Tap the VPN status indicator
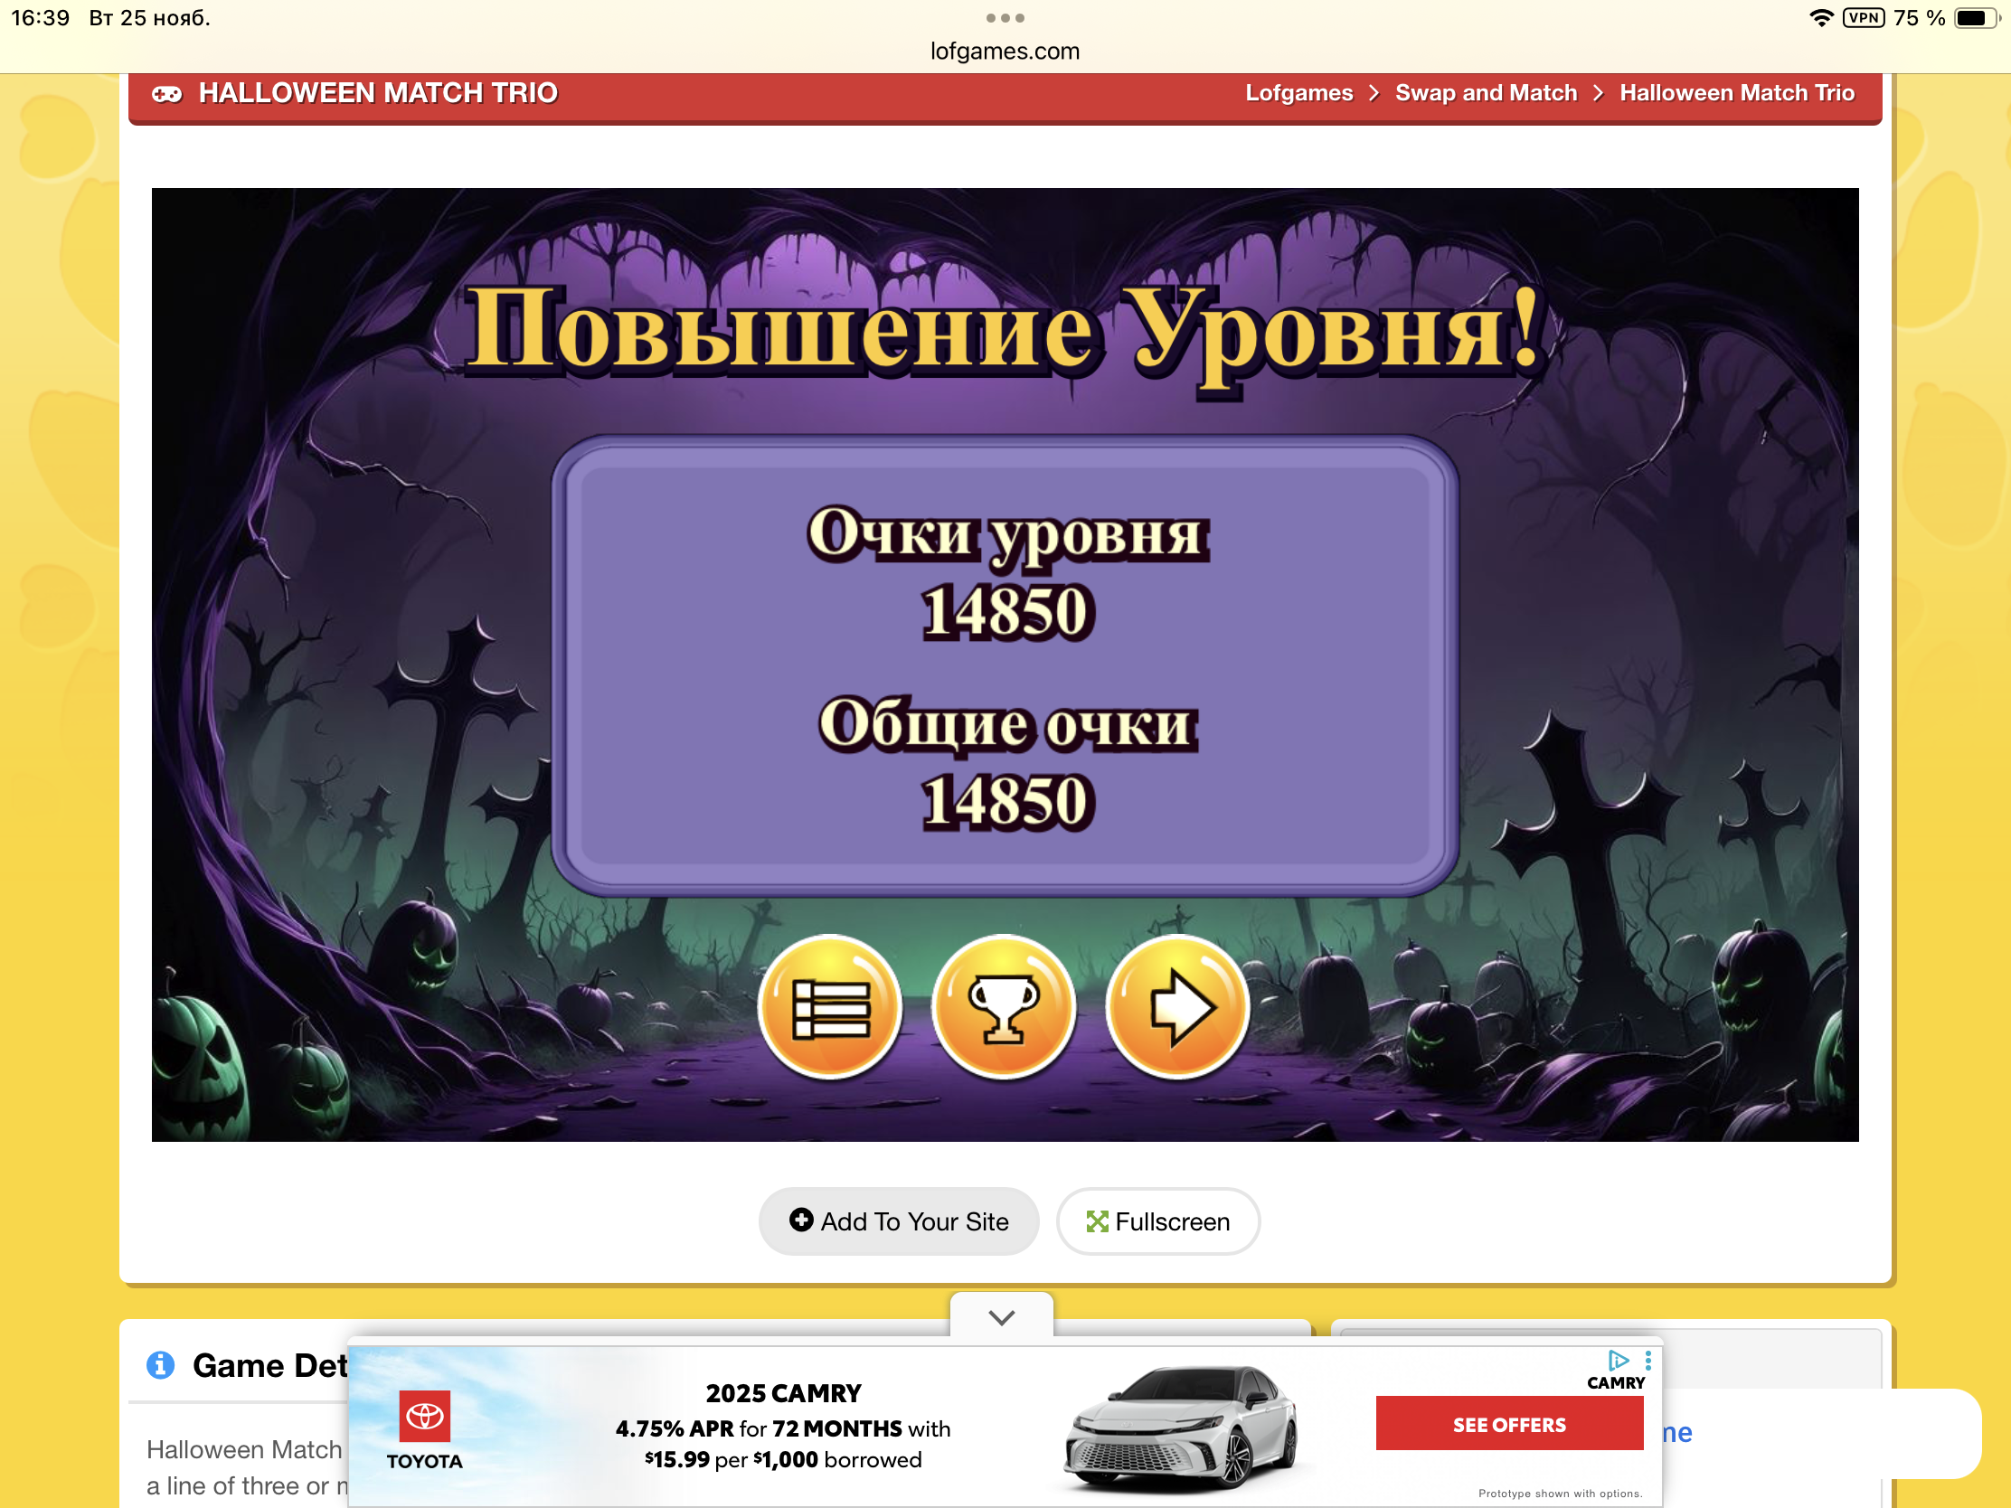This screenshot has width=2011, height=1508. click(1863, 18)
